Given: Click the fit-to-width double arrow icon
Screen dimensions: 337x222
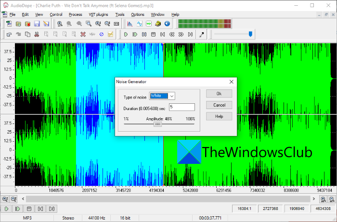Looking at the screenshot, I should point(117,24).
